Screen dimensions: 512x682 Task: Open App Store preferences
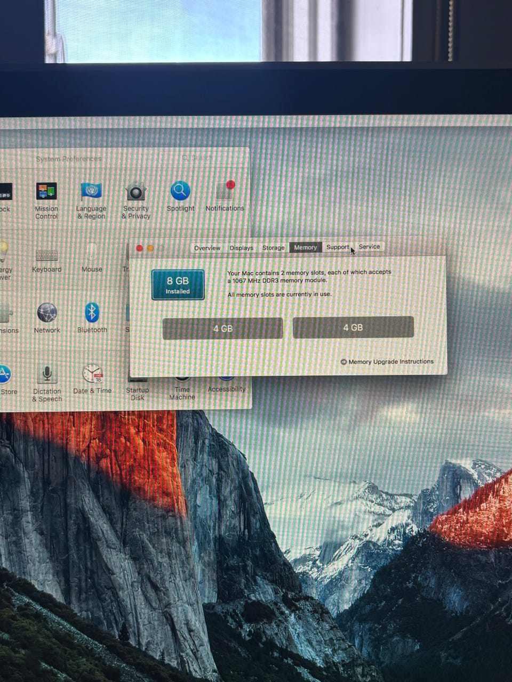pyautogui.click(x=6, y=380)
